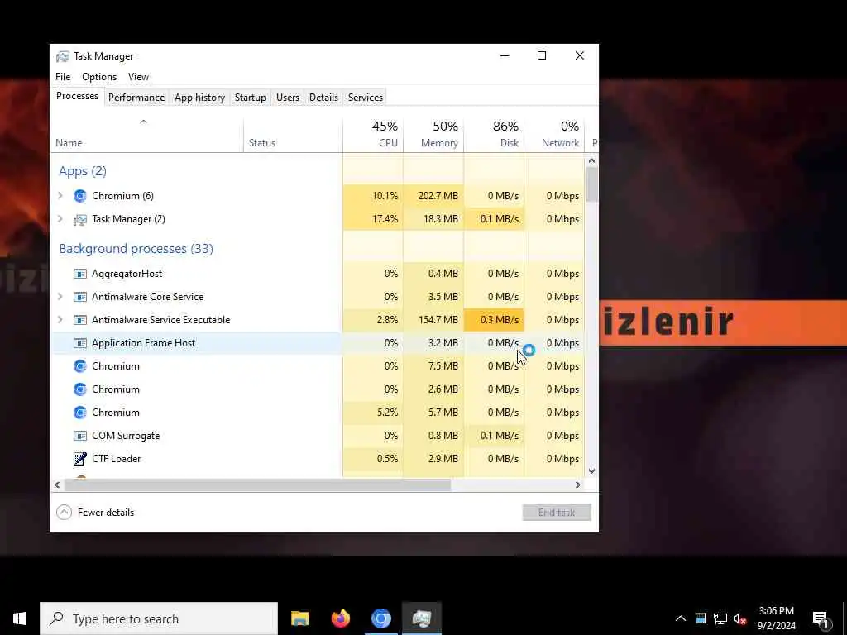Click the Application Frame Host icon
Screen dimensions: 847x635
(80, 343)
